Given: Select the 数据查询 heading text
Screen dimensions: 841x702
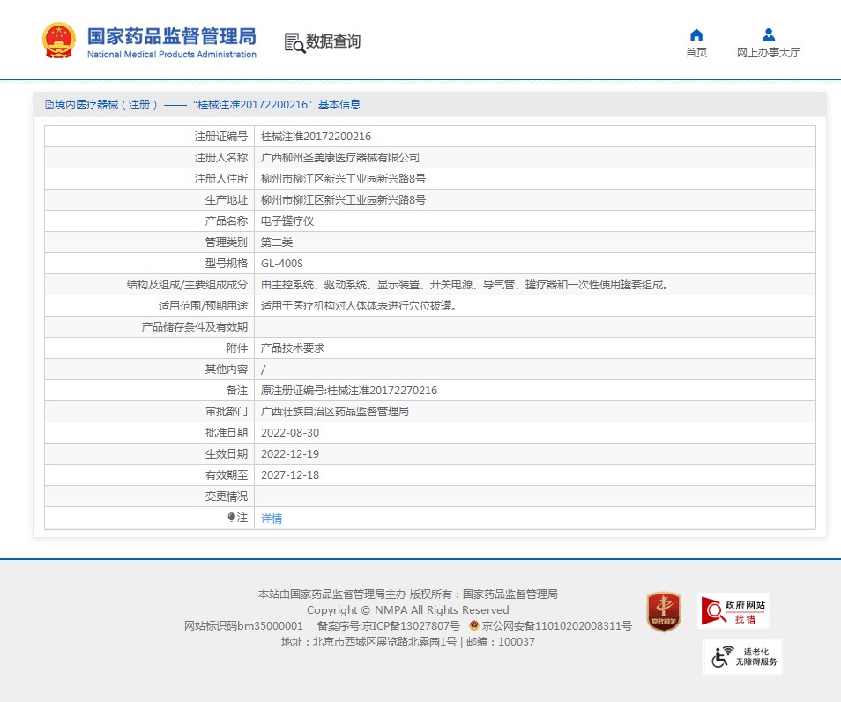Looking at the screenshot, I should point(333,41).
